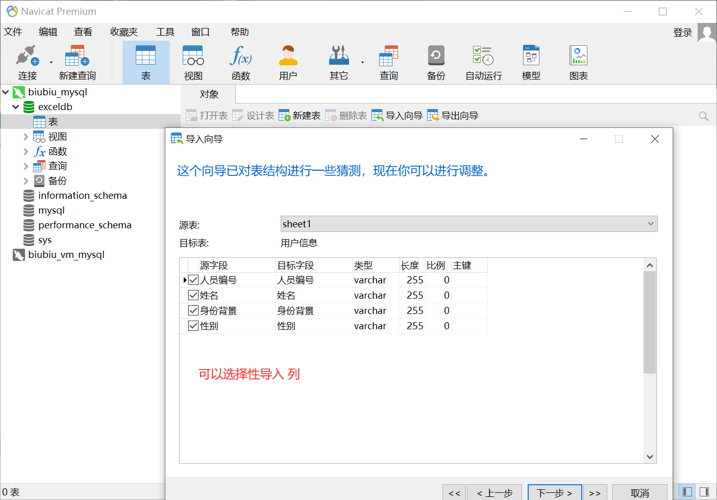
Task: Click the varchar type cell for 姓名
Action: (376, 295)
